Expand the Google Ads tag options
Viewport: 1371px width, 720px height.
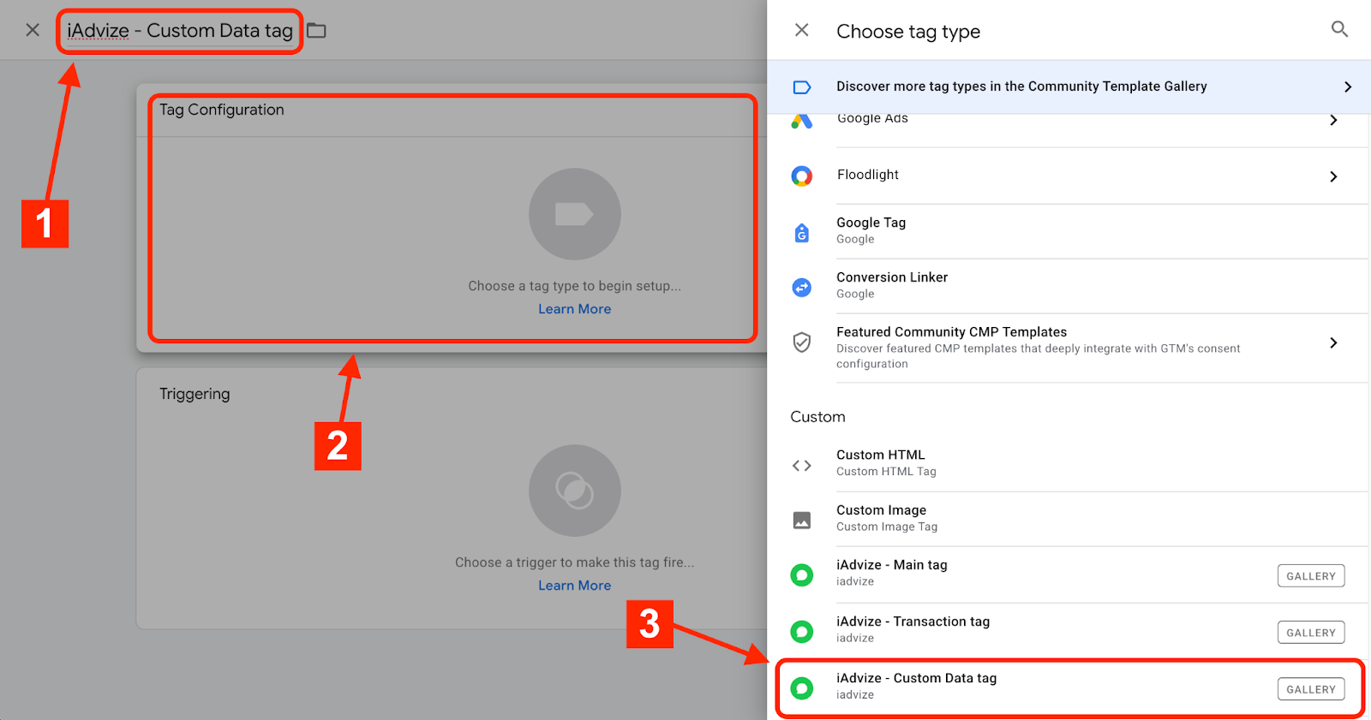click(x=1332, y=121)
